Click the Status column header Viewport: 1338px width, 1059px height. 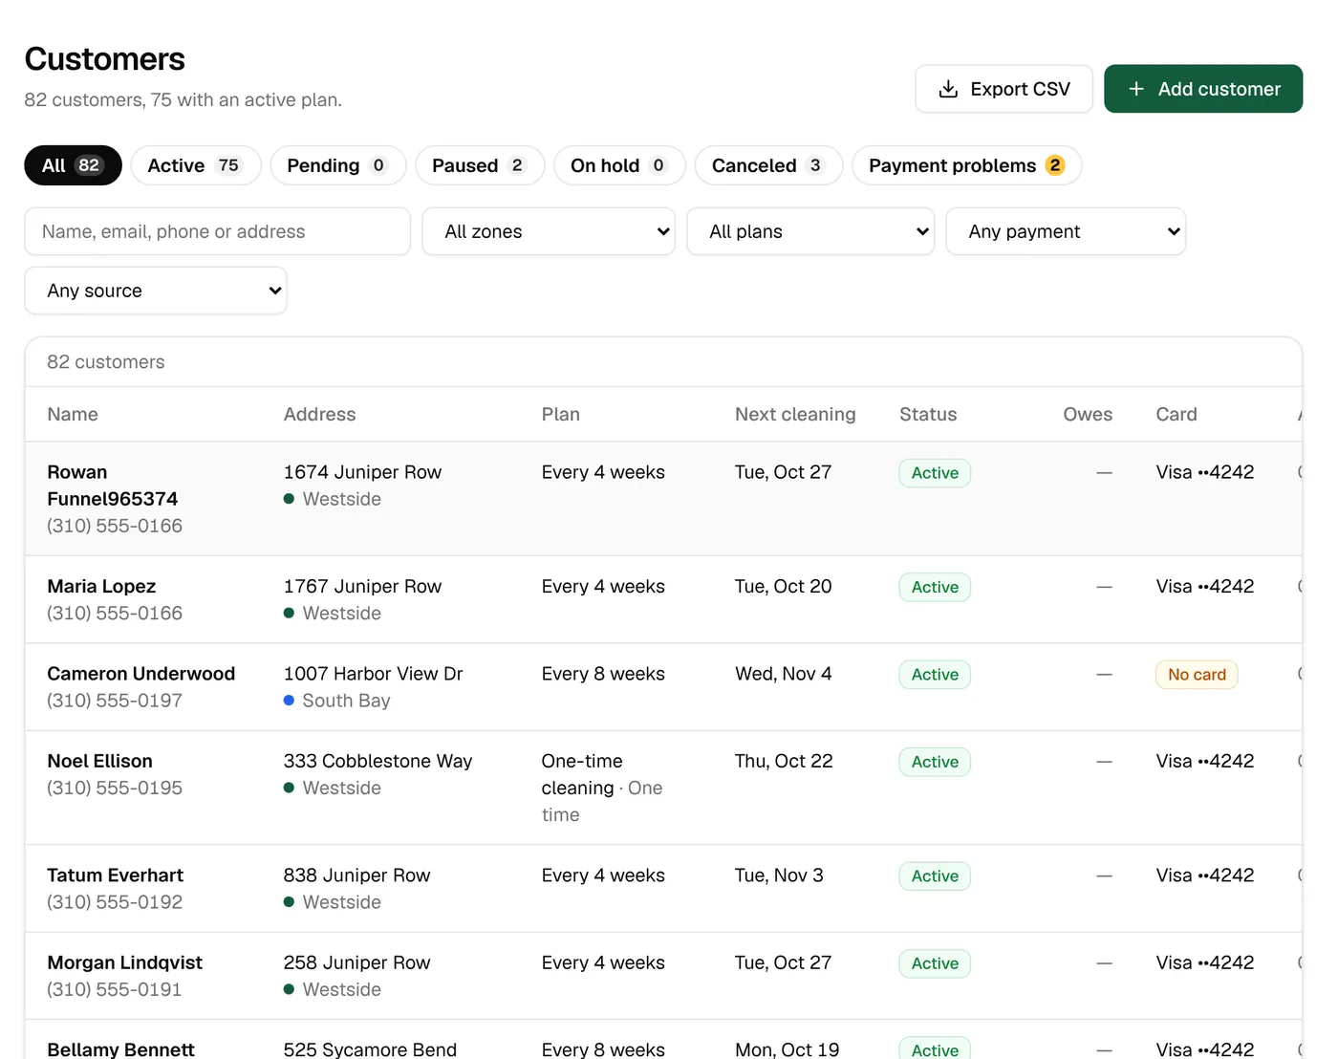[928, 414]
